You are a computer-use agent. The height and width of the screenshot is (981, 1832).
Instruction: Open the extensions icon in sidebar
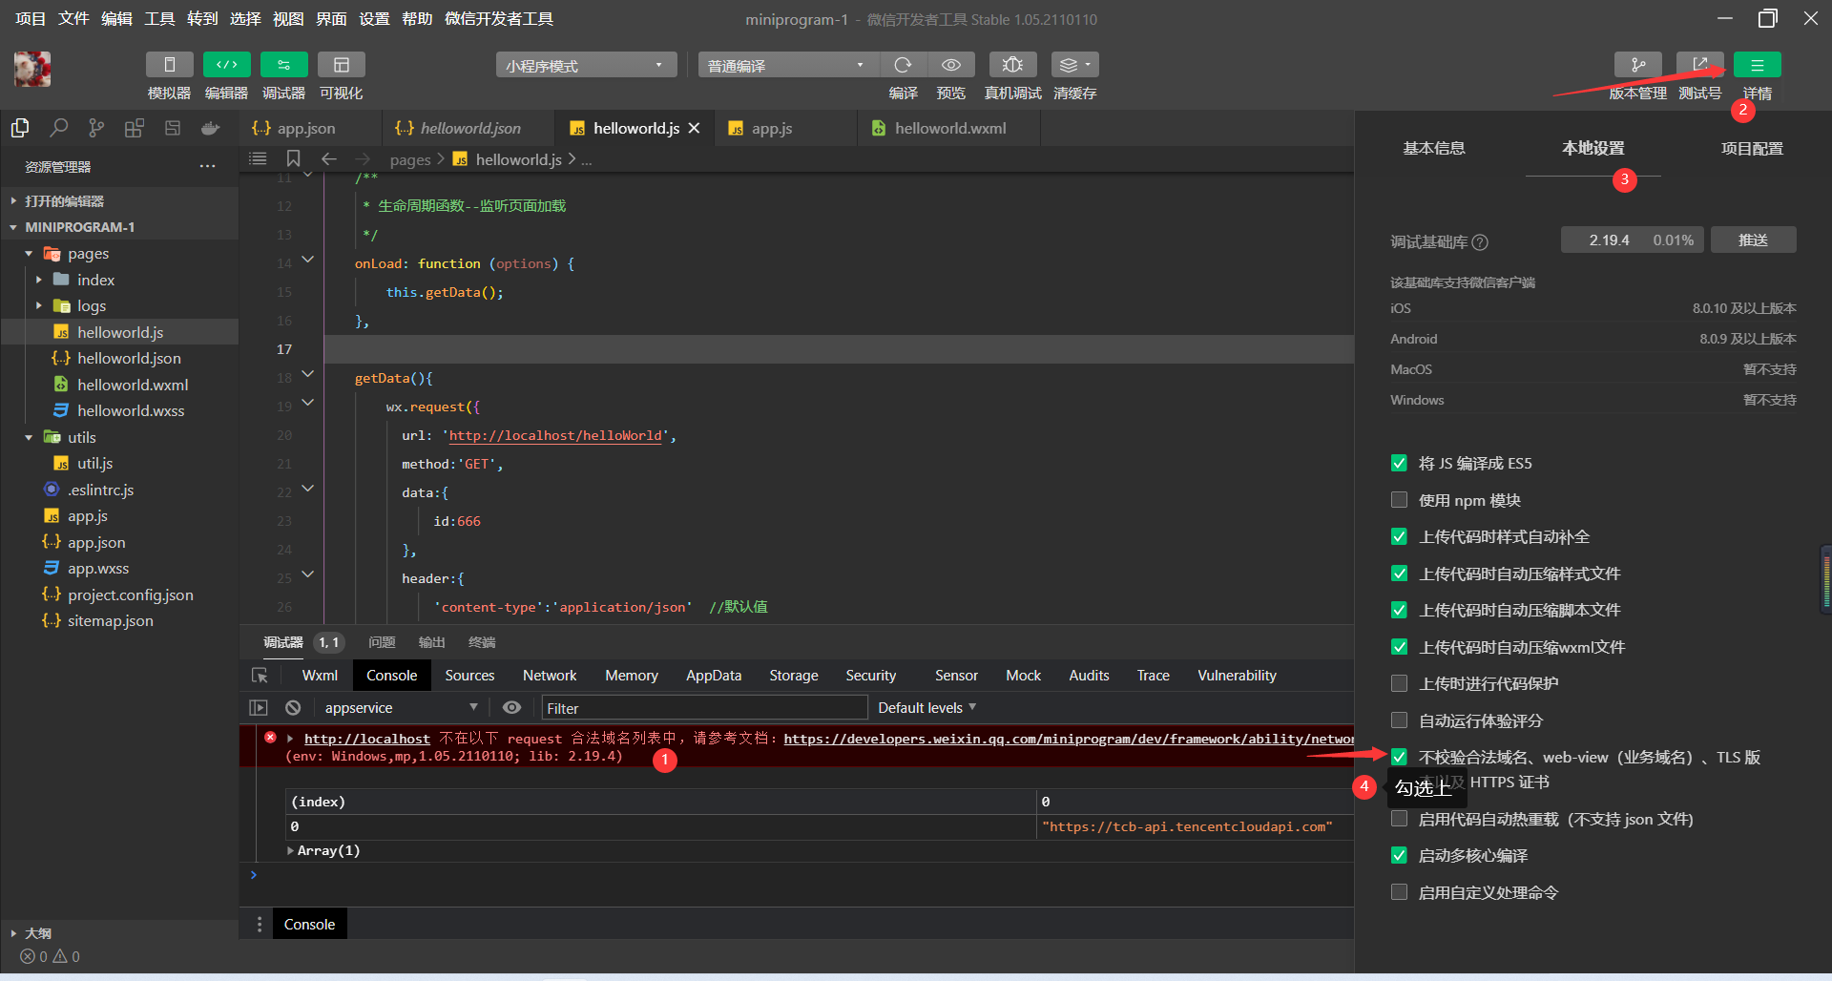tap(135, 128)
